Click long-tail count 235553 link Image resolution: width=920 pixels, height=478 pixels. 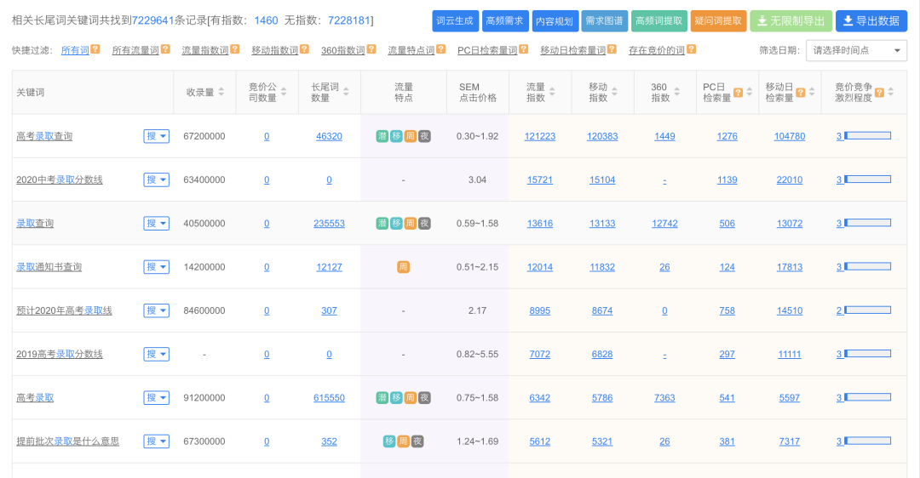tap(329, 223)
